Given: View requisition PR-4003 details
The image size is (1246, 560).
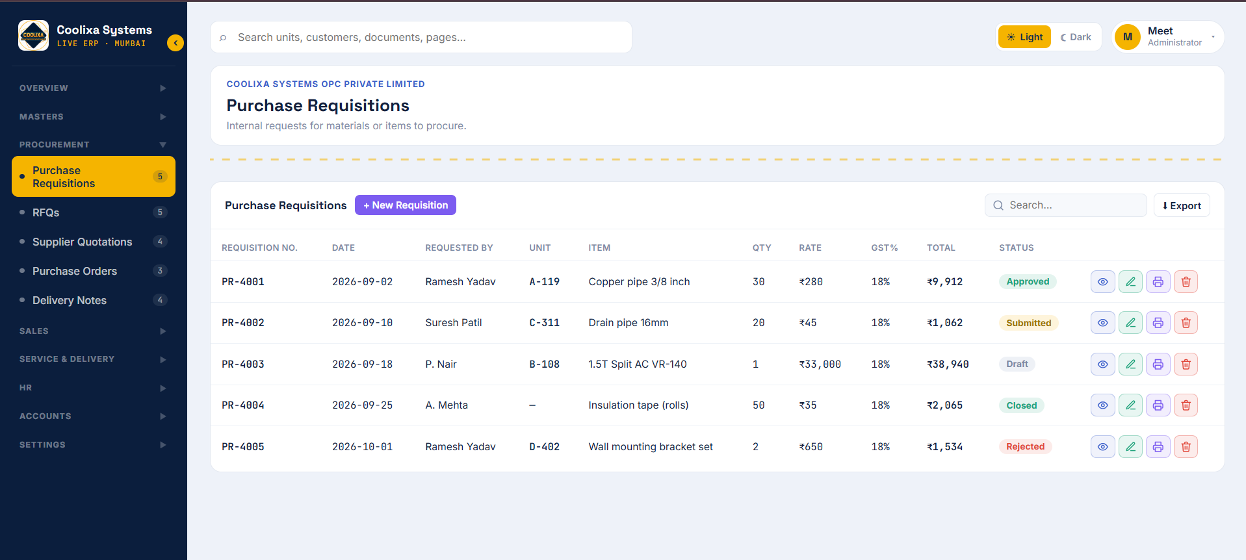Looking at the screenshot, I should [1103, 364].
